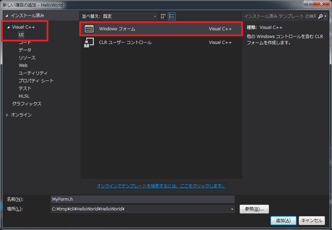Screen dimensions: 332x230
Task: Select the オンライン tree label
Action: (x=21, y=115)
